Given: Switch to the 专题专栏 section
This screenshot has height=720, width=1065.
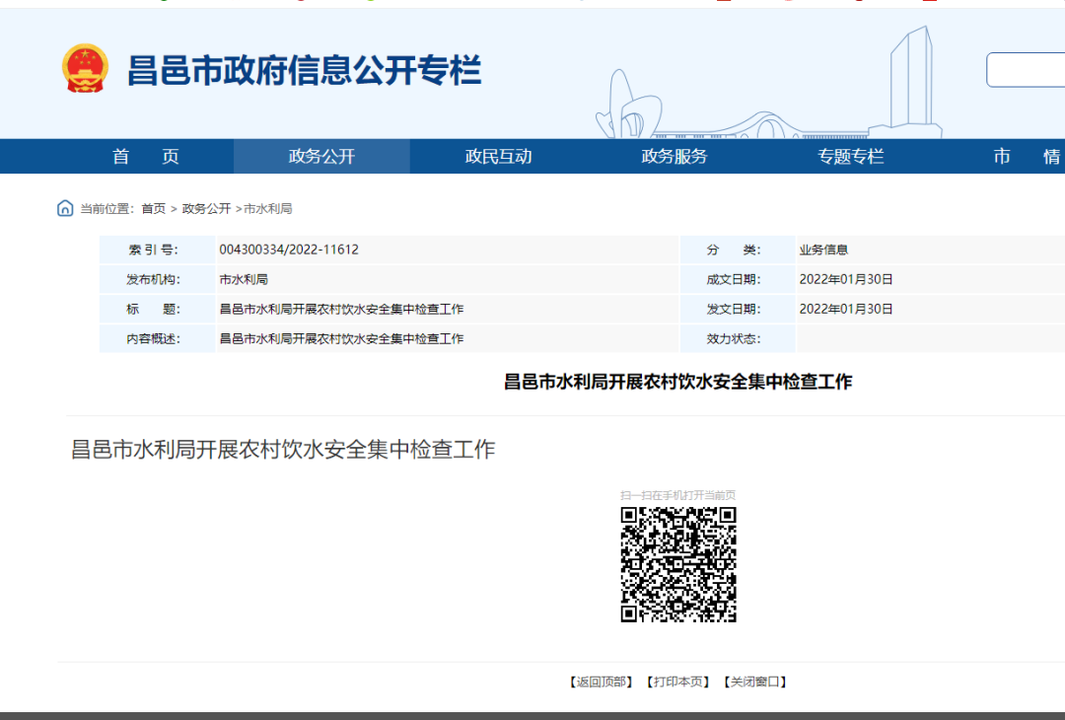Looking at the screenshot, I should click(851, 157).
